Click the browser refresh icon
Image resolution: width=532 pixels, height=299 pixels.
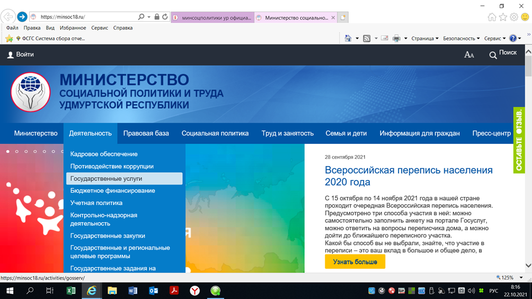coord(165,17)
